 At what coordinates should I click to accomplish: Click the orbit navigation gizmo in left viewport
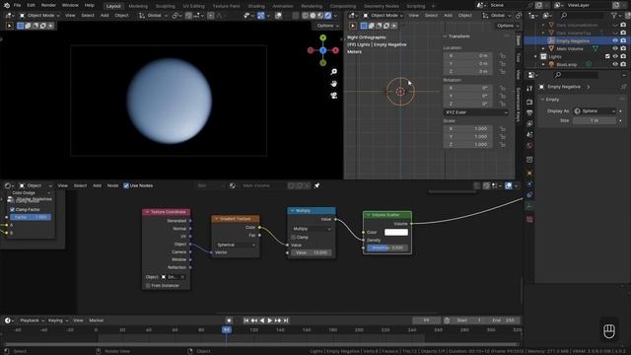pyautogui.click(x=322, y=50)
